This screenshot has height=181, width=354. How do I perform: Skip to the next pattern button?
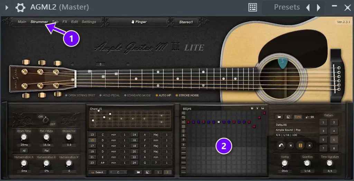coord(309,145)
